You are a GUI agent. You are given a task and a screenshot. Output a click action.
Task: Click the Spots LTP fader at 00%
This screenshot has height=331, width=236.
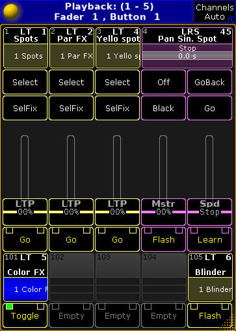[x=25, y=212]
